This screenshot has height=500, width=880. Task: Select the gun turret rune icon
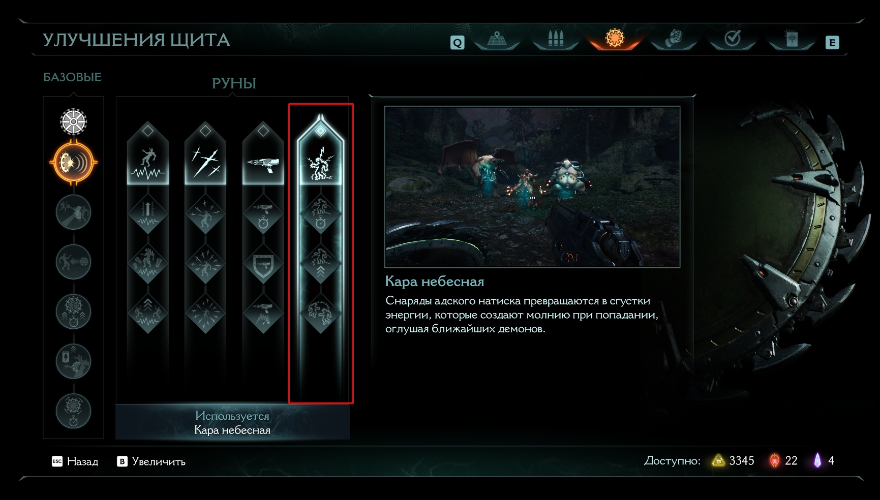tap(263, 153)
